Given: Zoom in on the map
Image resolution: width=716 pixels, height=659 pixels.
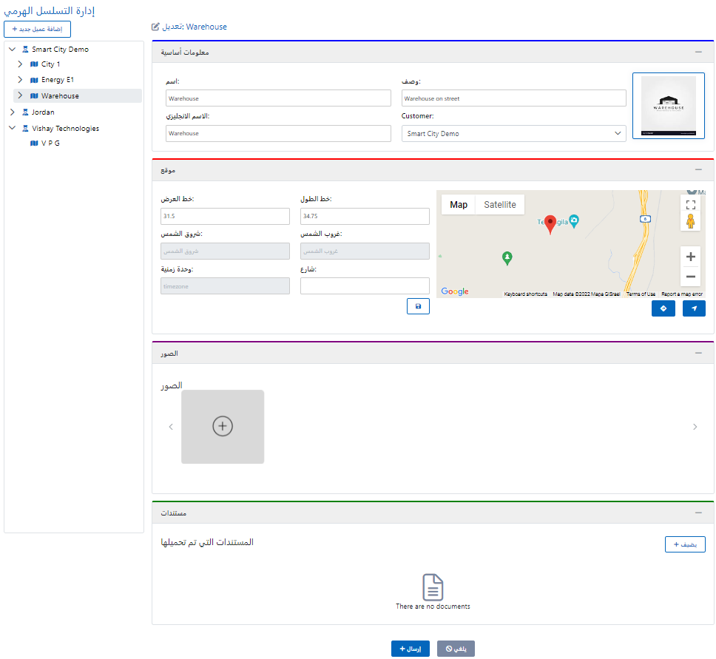Looking at the screenshot, I should [690, 257].
